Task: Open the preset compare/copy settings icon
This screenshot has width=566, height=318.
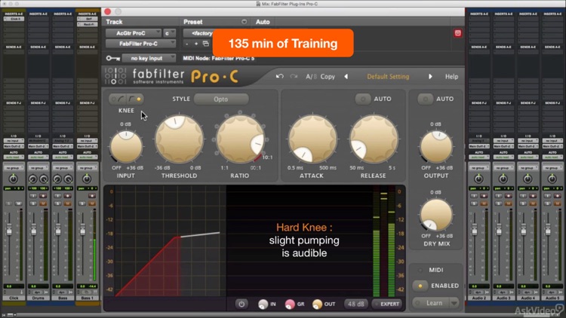Action: click(x=206, y=44)
